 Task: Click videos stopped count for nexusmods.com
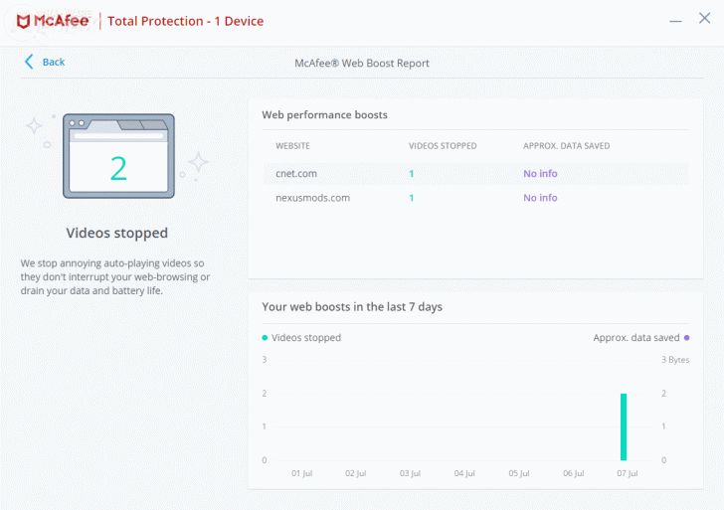(412, 198)
